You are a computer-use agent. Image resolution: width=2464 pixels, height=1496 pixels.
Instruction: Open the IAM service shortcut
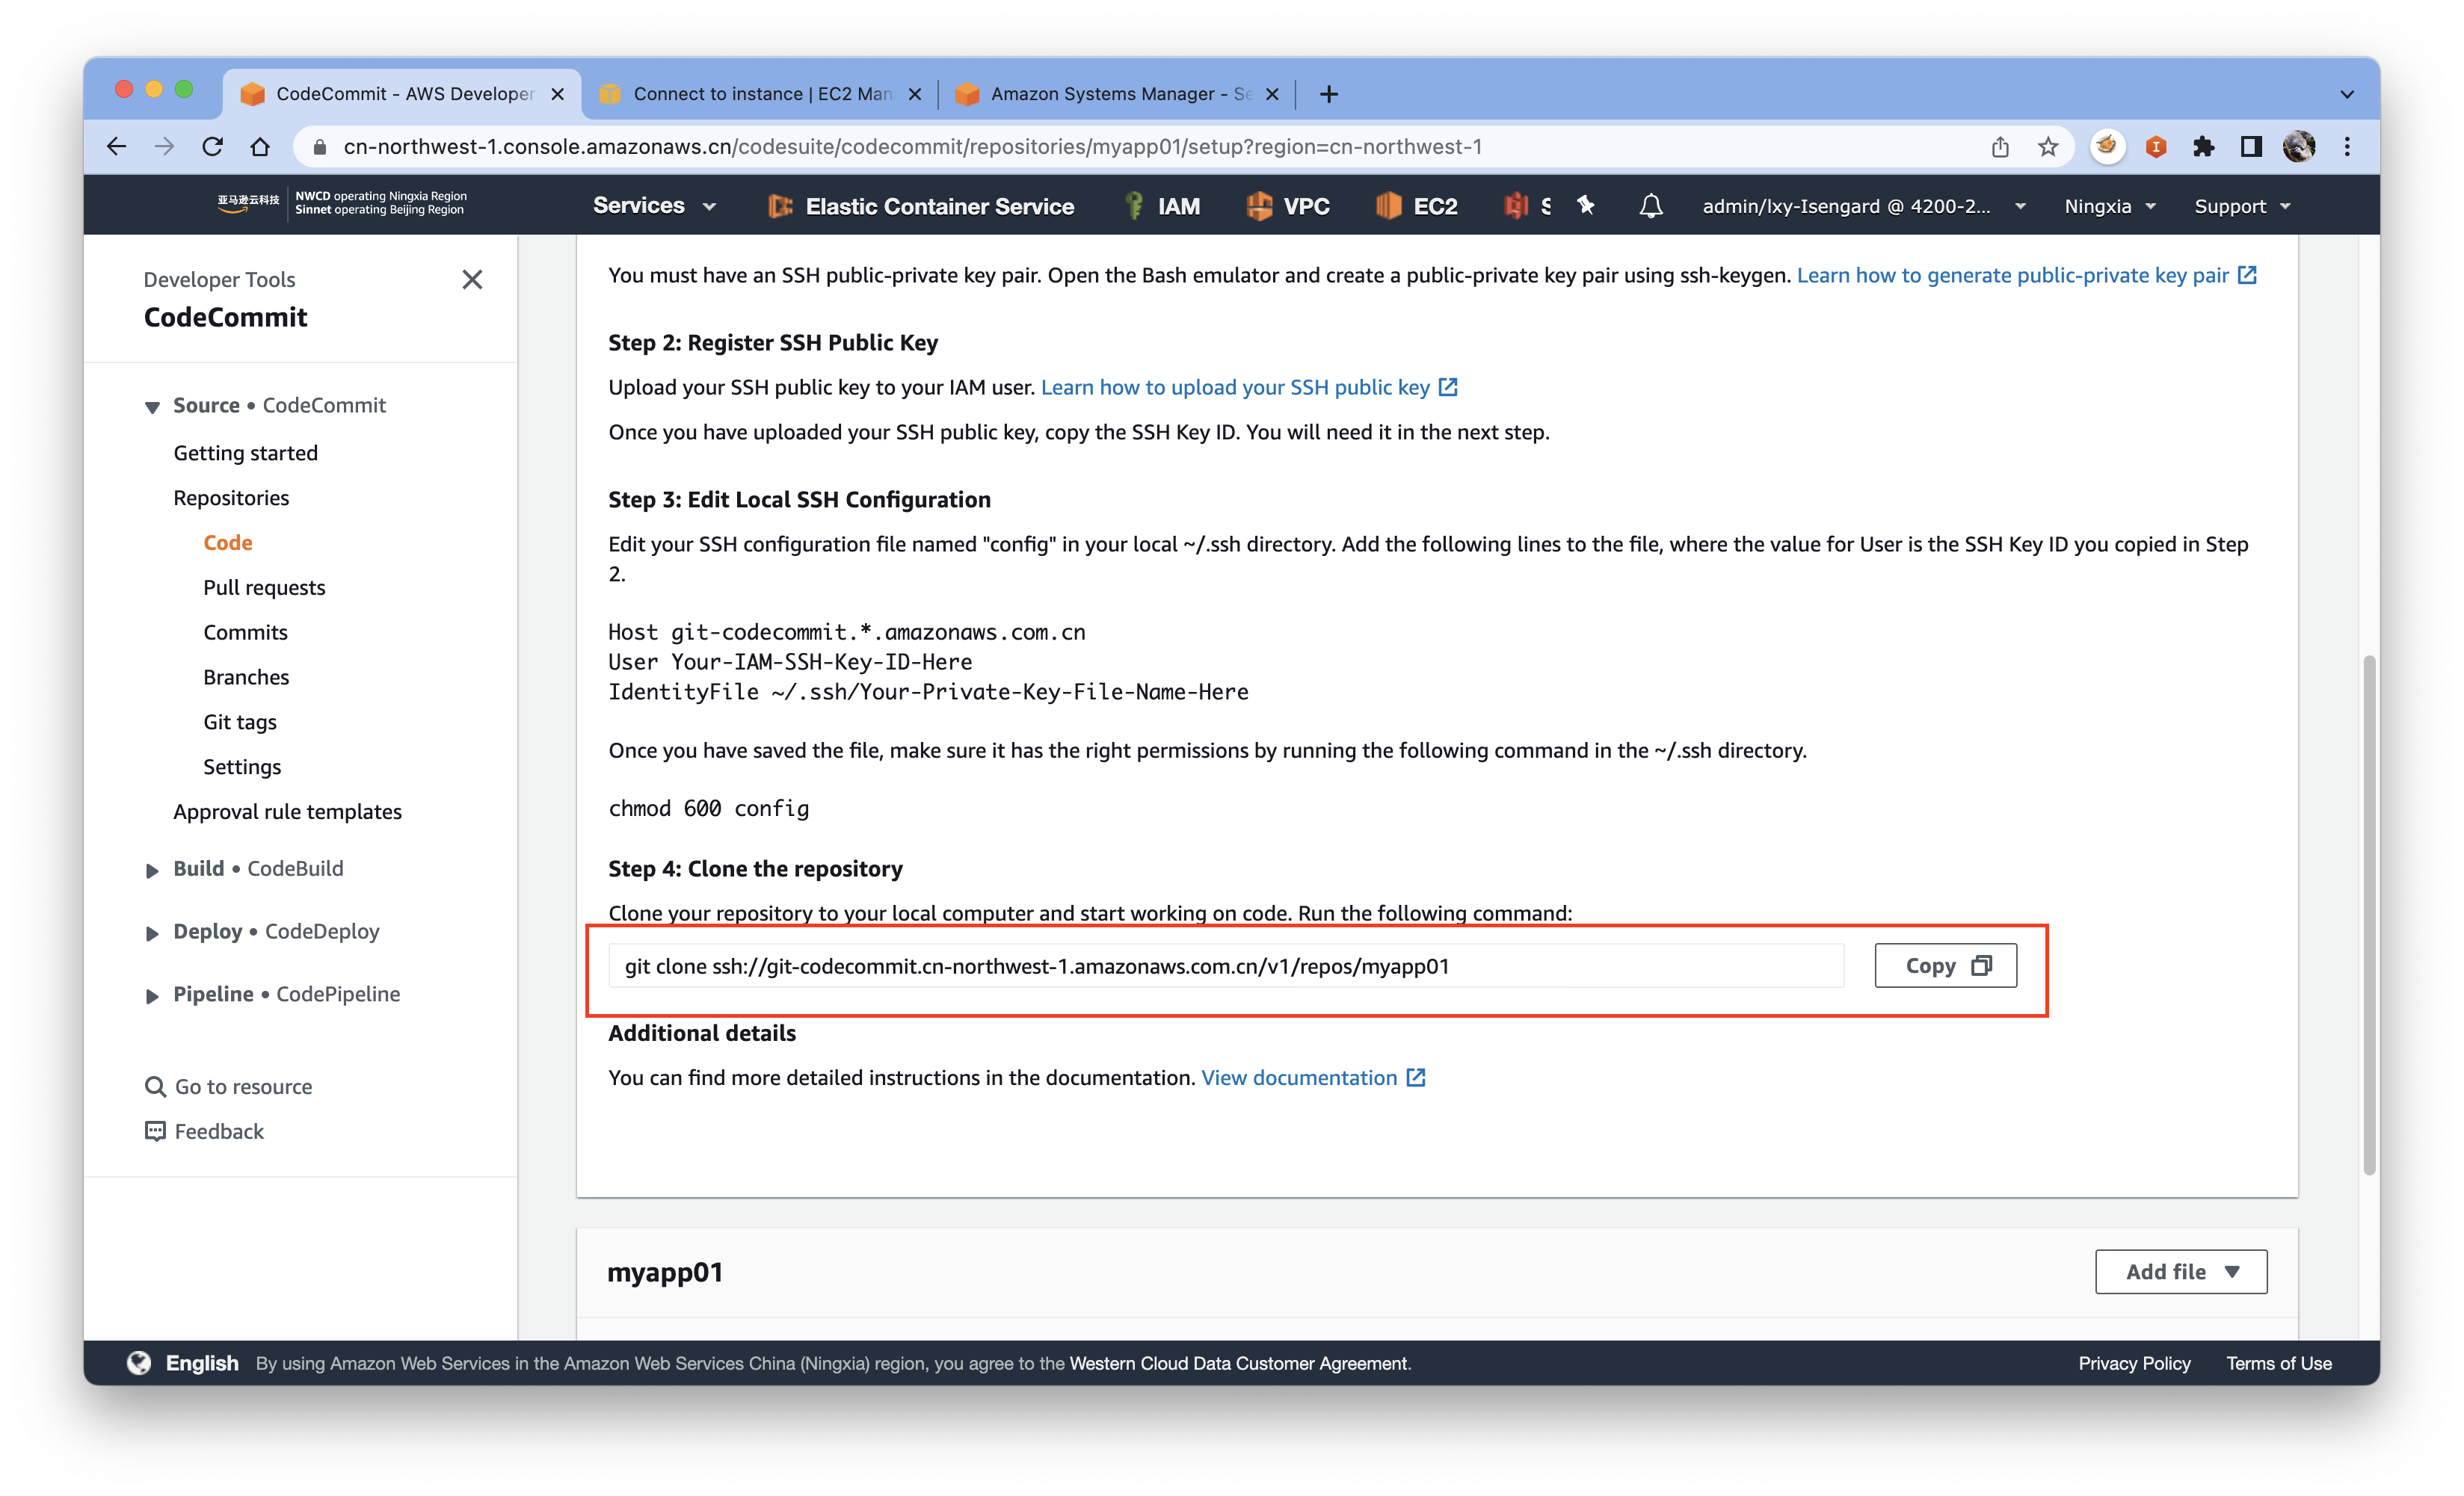(x=1162, y=205)
